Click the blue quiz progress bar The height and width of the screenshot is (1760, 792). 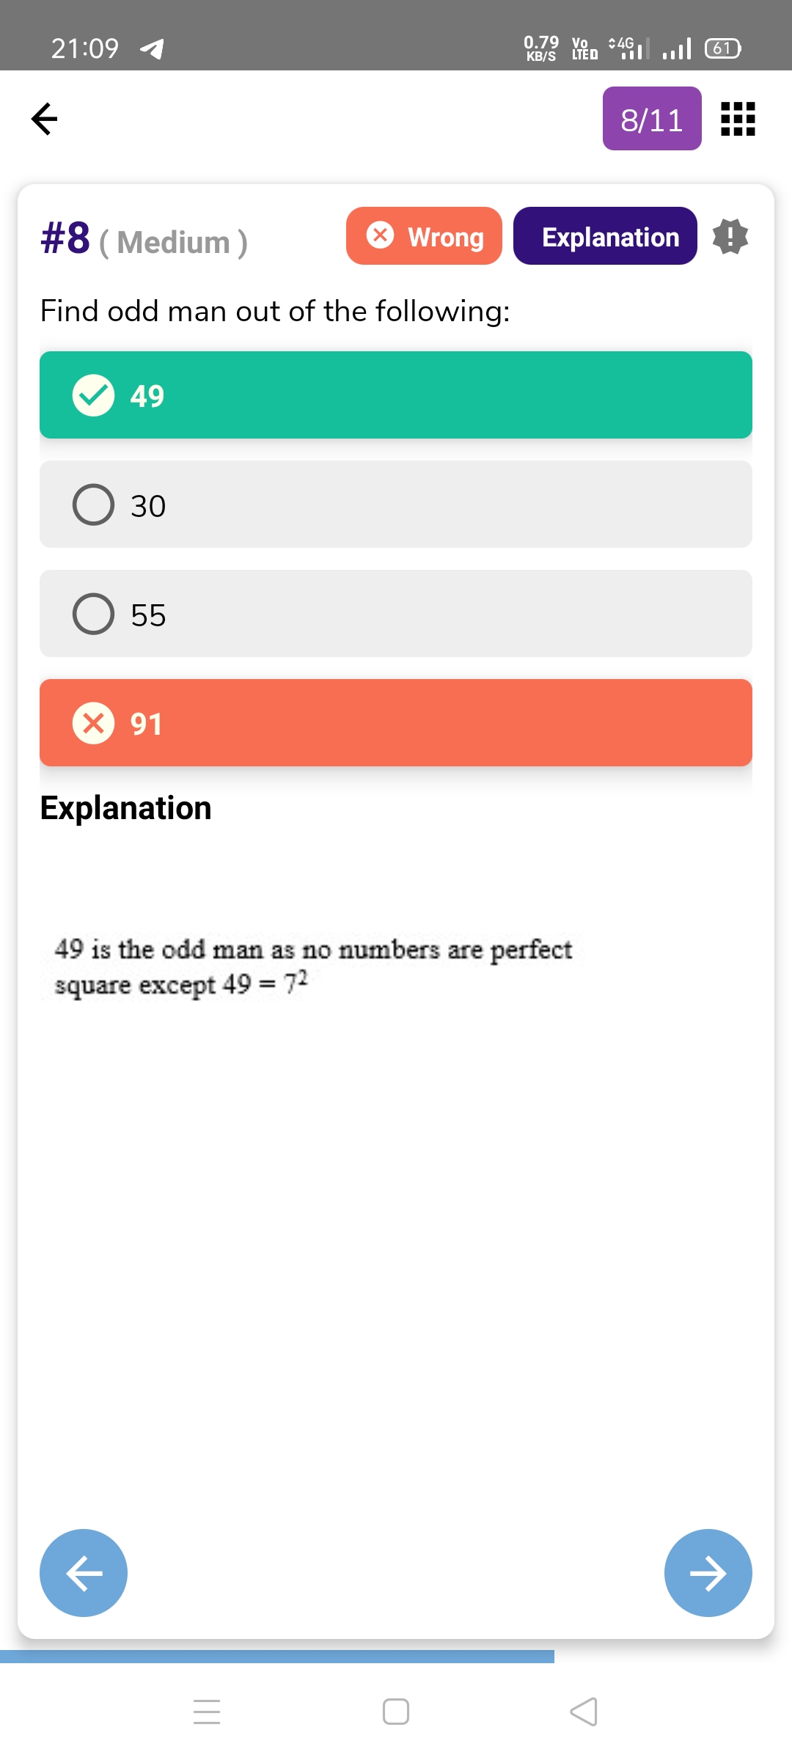coord(277,1656)
